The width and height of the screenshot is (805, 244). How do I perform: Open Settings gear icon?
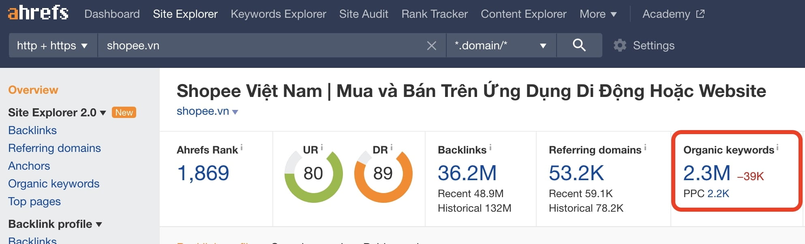620,45
